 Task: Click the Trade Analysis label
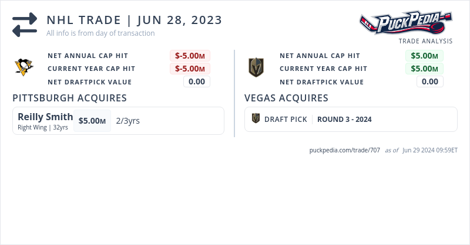point(425,41)
